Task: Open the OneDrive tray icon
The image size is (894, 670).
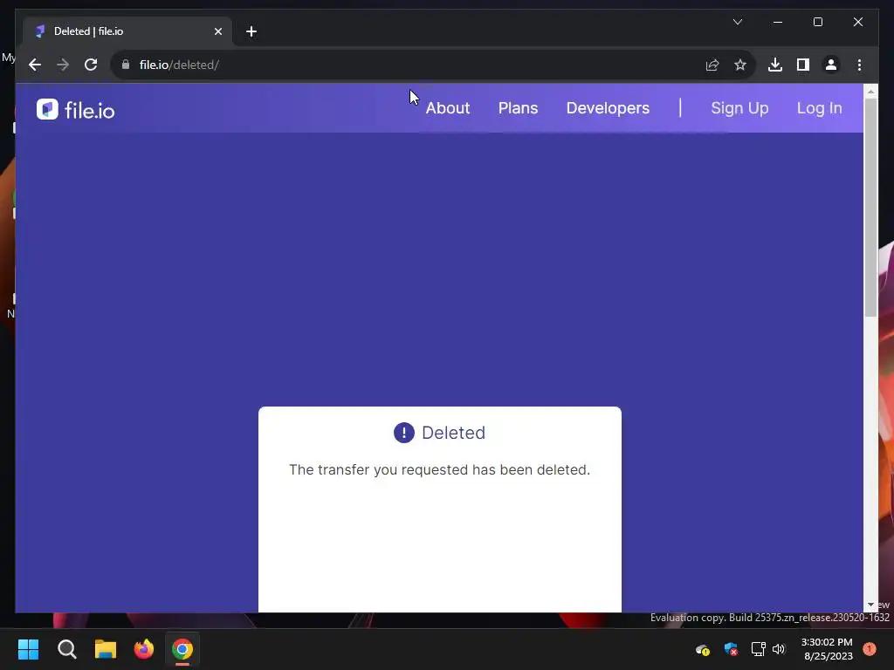Action: (x=703, y=649)
